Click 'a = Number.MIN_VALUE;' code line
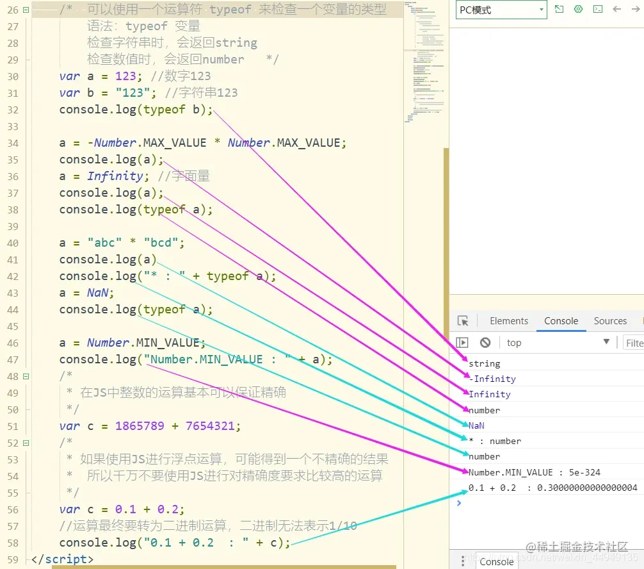This screenshot has height=569, width=644. [x=133, y=342]
